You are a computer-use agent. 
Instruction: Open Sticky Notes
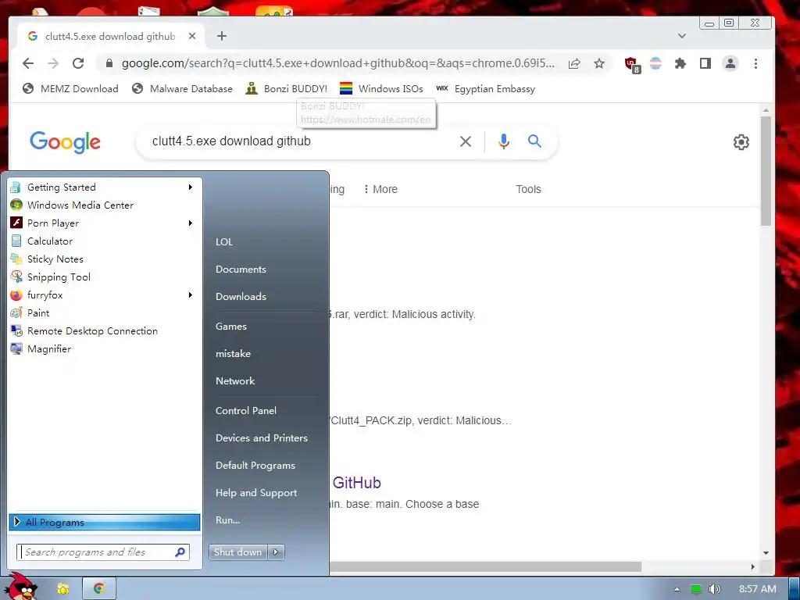[x=104, y=259]
